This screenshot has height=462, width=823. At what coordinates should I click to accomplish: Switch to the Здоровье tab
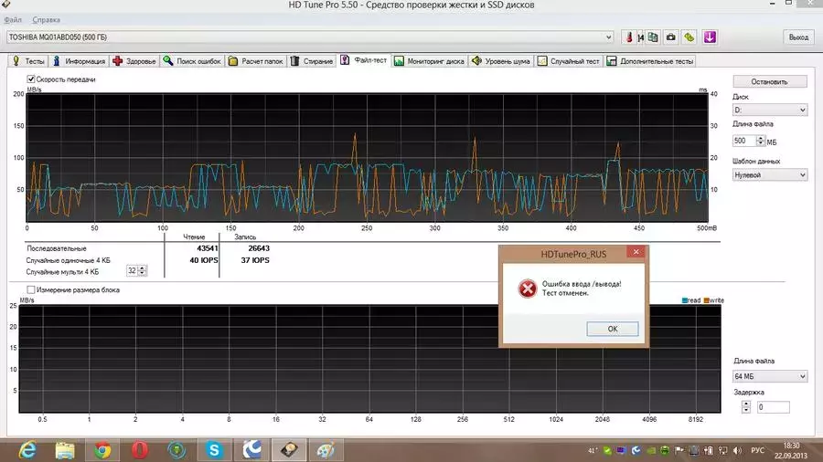tap(134, 61)
